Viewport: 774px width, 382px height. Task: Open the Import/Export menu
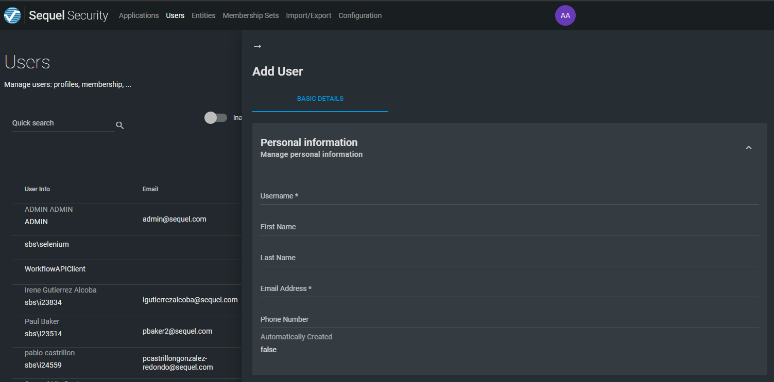coord(308,15)
